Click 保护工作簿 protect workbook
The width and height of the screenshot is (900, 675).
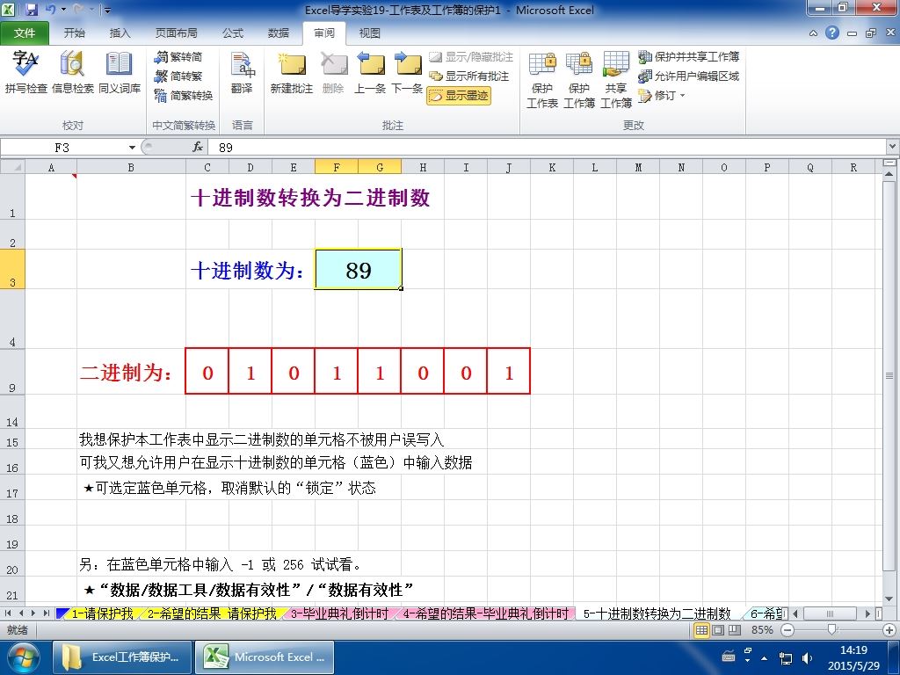tap(578, 79)
